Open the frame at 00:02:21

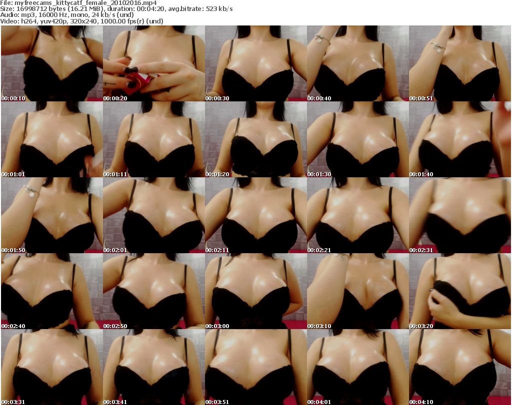[358, 215]
